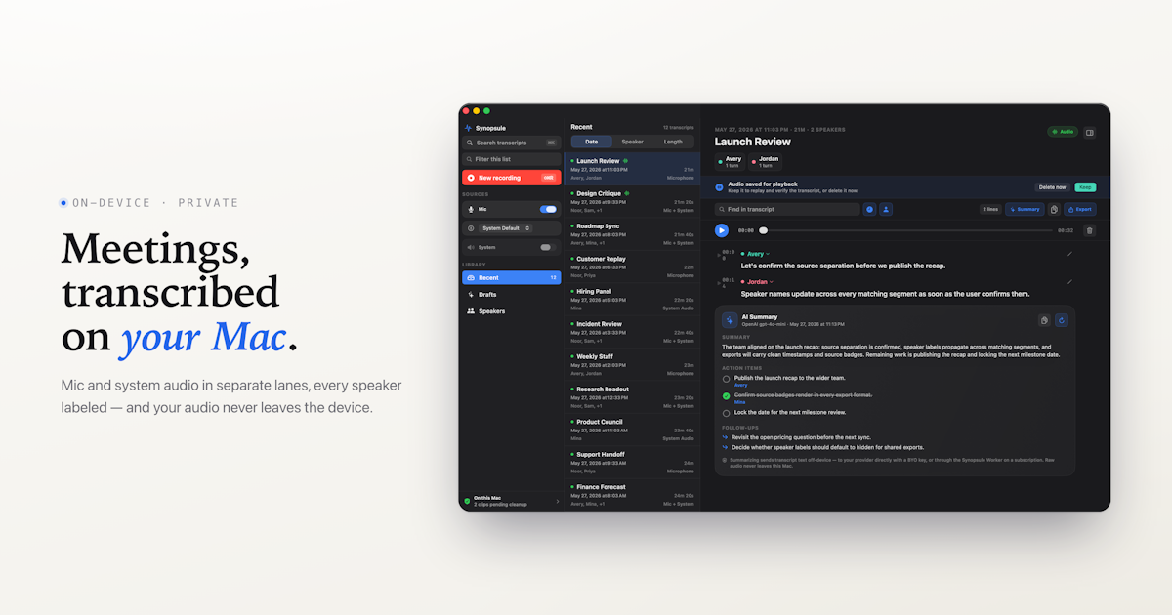Image resolution: width=1172 pixels, height=615 pixels.
Task: Play segment from Jordan's timestamp arrow
Action: coord(719,281)
